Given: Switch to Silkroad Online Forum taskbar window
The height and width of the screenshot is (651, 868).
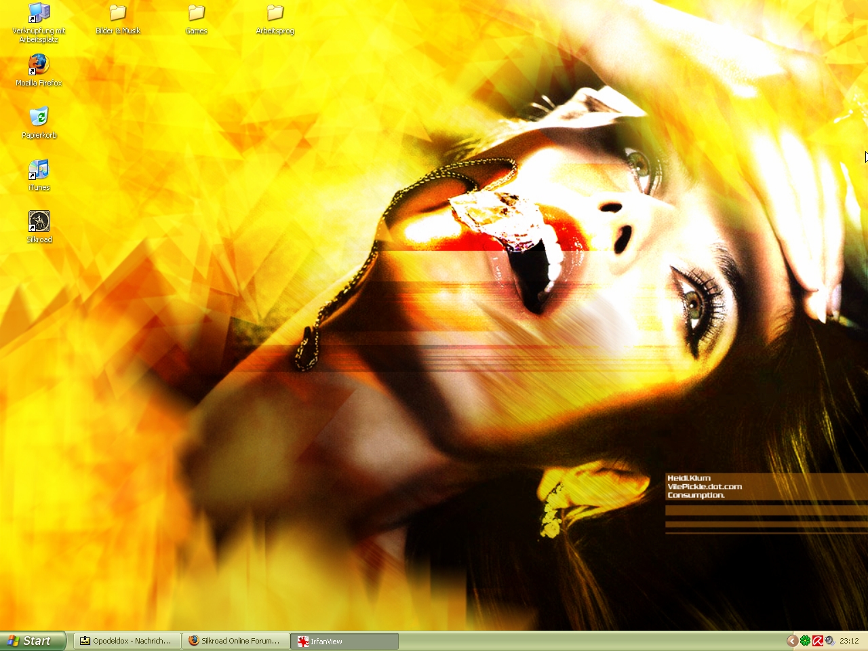Looking at the screenshot, I should 235,641.
